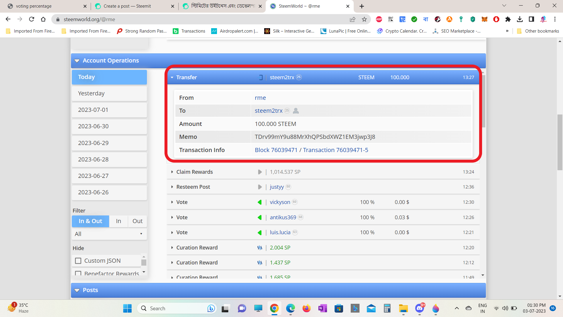Open Firefox from the Windows taskbar

pyautogui.click(x=306, y=308)
